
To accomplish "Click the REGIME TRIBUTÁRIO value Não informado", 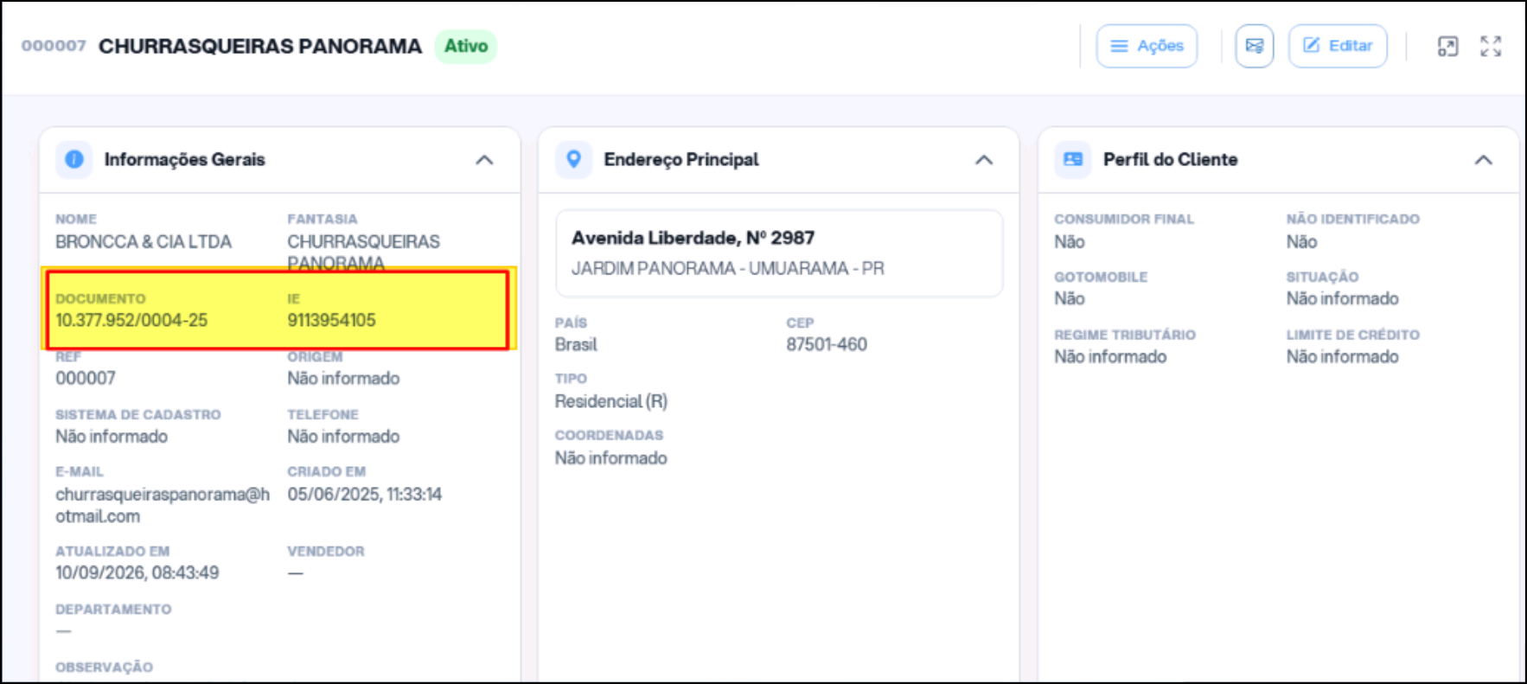I will 1110,357.
